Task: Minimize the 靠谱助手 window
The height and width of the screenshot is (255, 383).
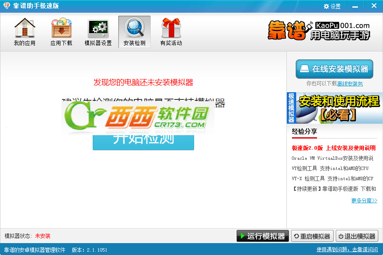Action: [355, 7]
